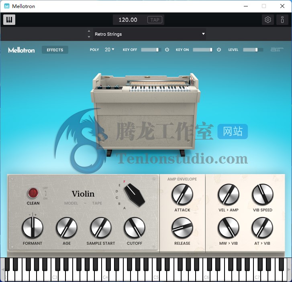This screenshot has height=282, width=292.
Task: Toggle the on-screen keyboard icon
Action: click(9, 20)
